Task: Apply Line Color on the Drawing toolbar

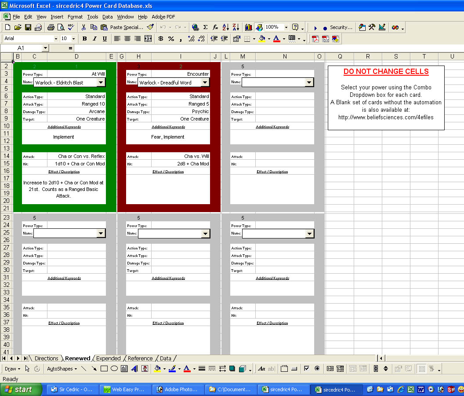Action: pyautogui.click(x=172, y=369)
